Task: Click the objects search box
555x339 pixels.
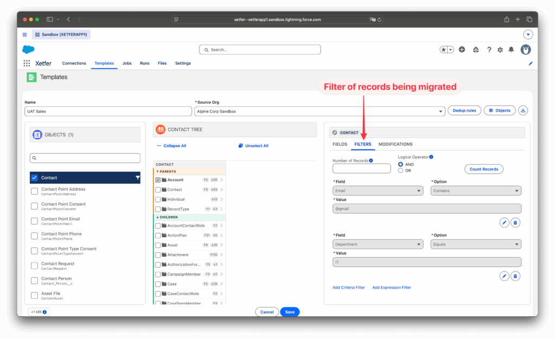Action: point(85,158)
